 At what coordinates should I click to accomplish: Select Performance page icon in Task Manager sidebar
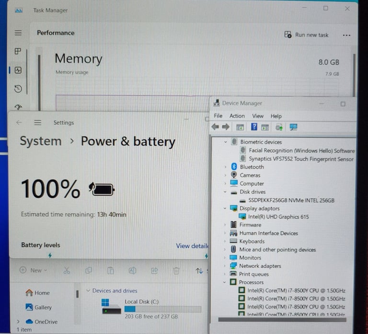[18, 70]
